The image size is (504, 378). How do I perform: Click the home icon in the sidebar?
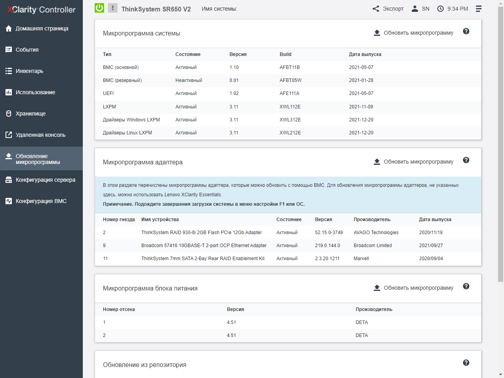(x=9, y=28)
